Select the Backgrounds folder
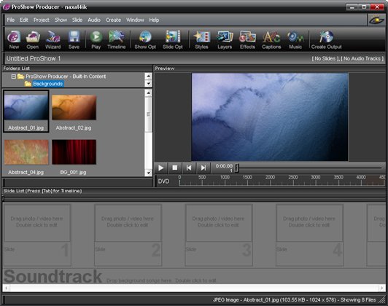Screen dimensions: 388x306 [48, 84]
